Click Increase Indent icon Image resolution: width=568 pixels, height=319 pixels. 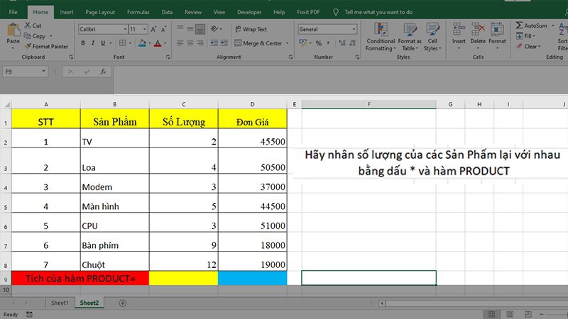224,43
